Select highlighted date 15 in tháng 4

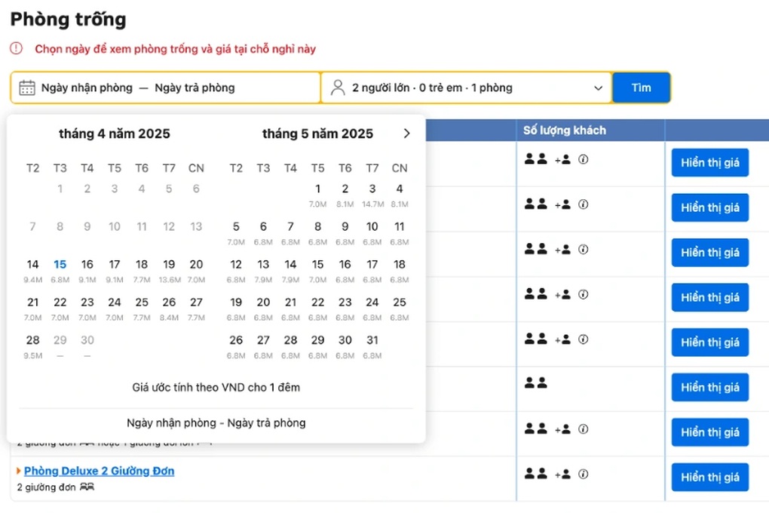click(60, 265)
